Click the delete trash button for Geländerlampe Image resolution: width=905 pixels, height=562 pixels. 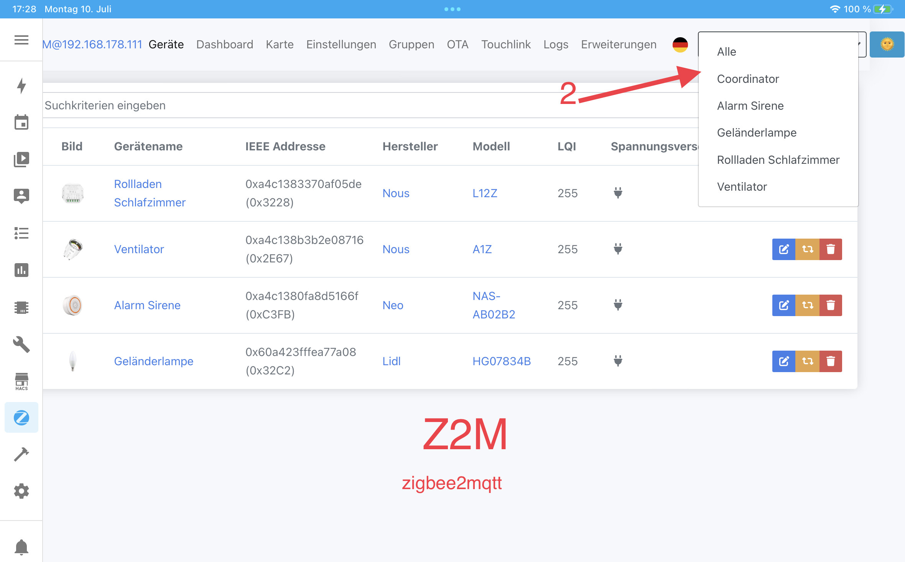[831, 361]
